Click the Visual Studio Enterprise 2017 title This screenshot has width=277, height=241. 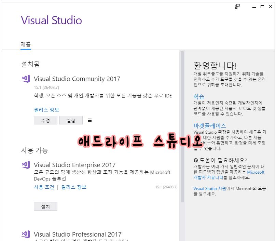point(74,165)
